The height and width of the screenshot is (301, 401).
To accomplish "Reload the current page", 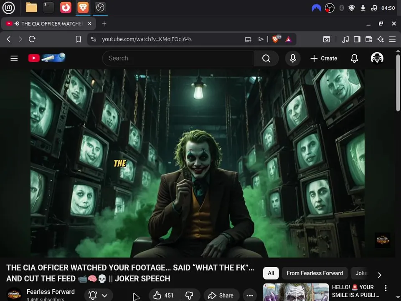I will pos(32,39).
